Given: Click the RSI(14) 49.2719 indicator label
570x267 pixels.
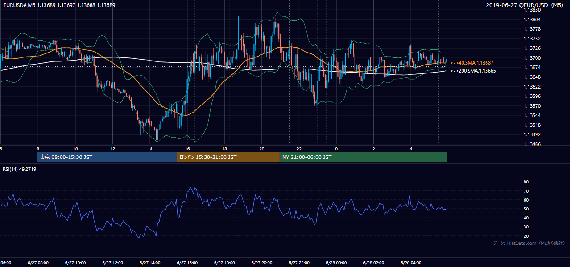Looking at the screenshot, I should (x=20, y=169).
